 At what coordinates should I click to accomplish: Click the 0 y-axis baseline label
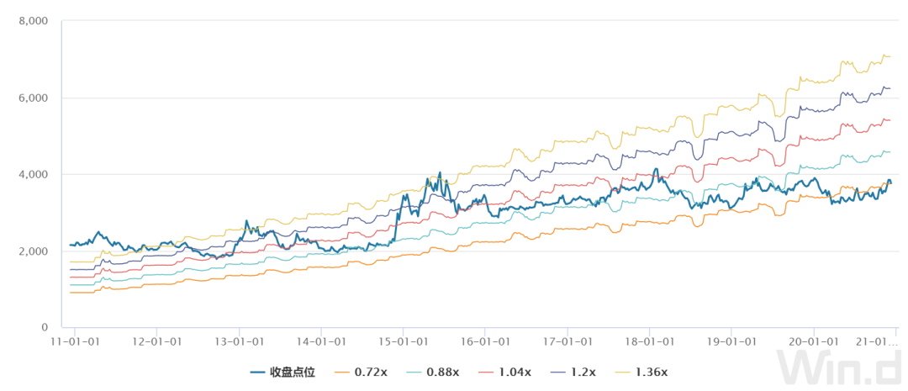[45, 328]
